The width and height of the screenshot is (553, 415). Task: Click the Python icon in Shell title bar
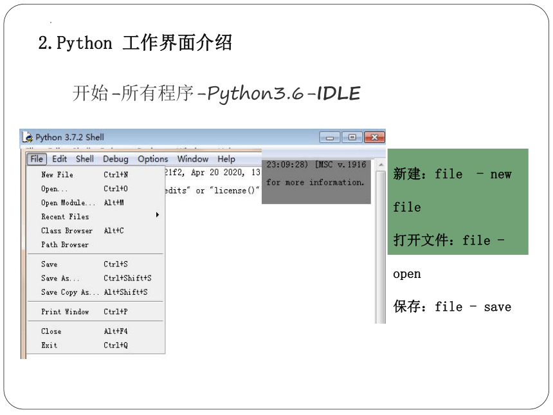coord(27,137)
